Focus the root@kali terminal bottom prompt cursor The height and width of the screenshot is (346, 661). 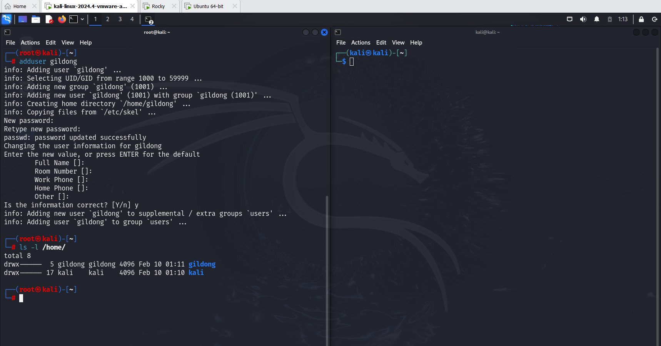pos(21,298)
